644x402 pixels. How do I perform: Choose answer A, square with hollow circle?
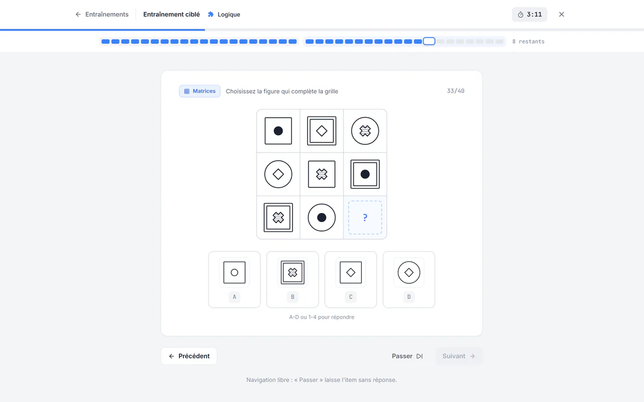(x=235, y=279)
